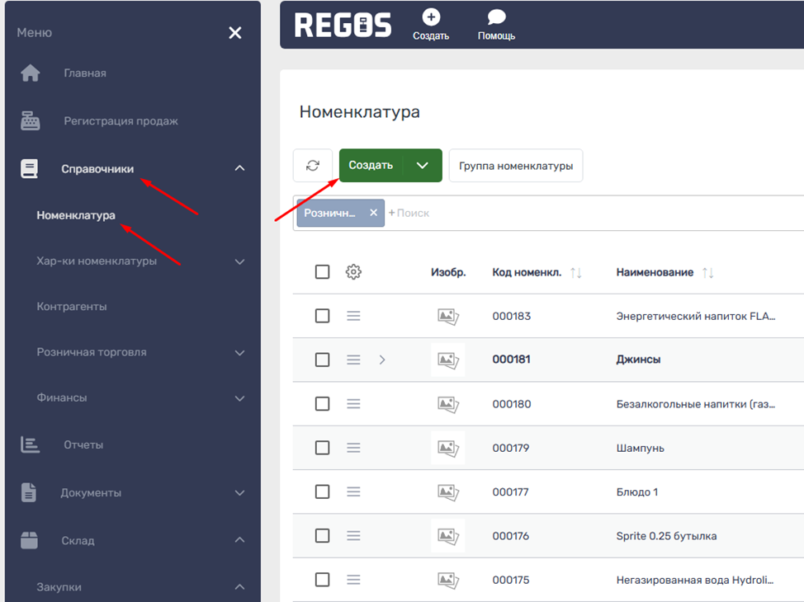Click the Группа номенклатуры button
This screenshot has height=602, width=804.
[x=516, y=166]
